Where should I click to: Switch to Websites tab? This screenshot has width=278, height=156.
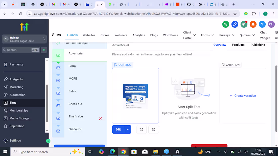pyautogui.click(x=89, y=35)
